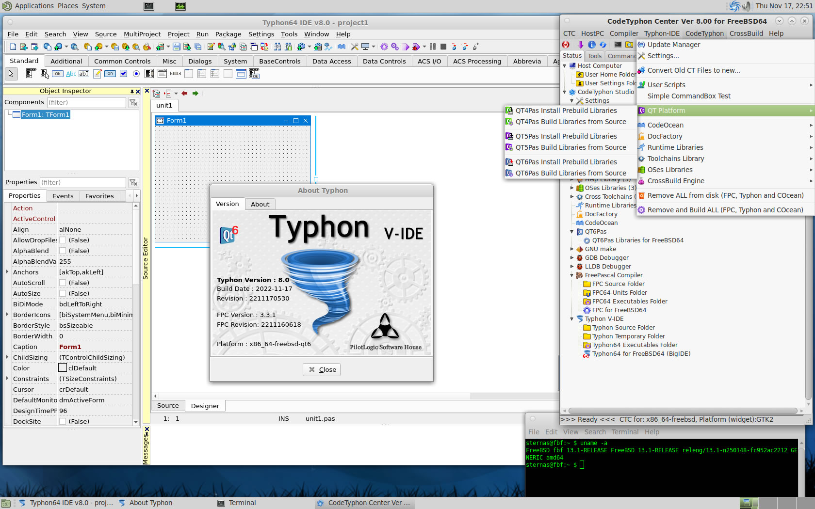Expand the GDB Debugger tree node
Screen dimensions: 815x509
point(572,258)
